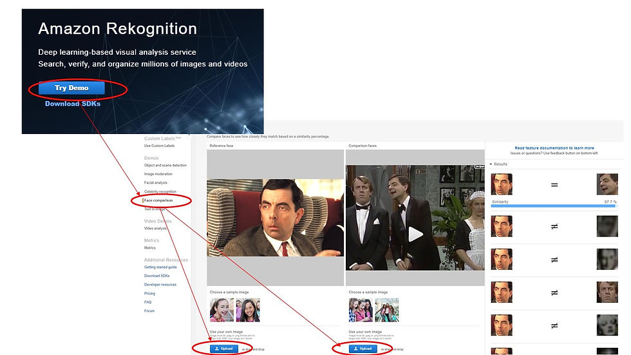
Task: Open Developer resources link
Action: pyautogui.click(x=160, y=285)
